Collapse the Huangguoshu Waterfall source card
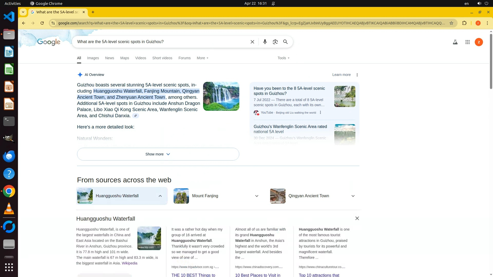This screenshot has width=493, height=277. (x=160, y=196)
